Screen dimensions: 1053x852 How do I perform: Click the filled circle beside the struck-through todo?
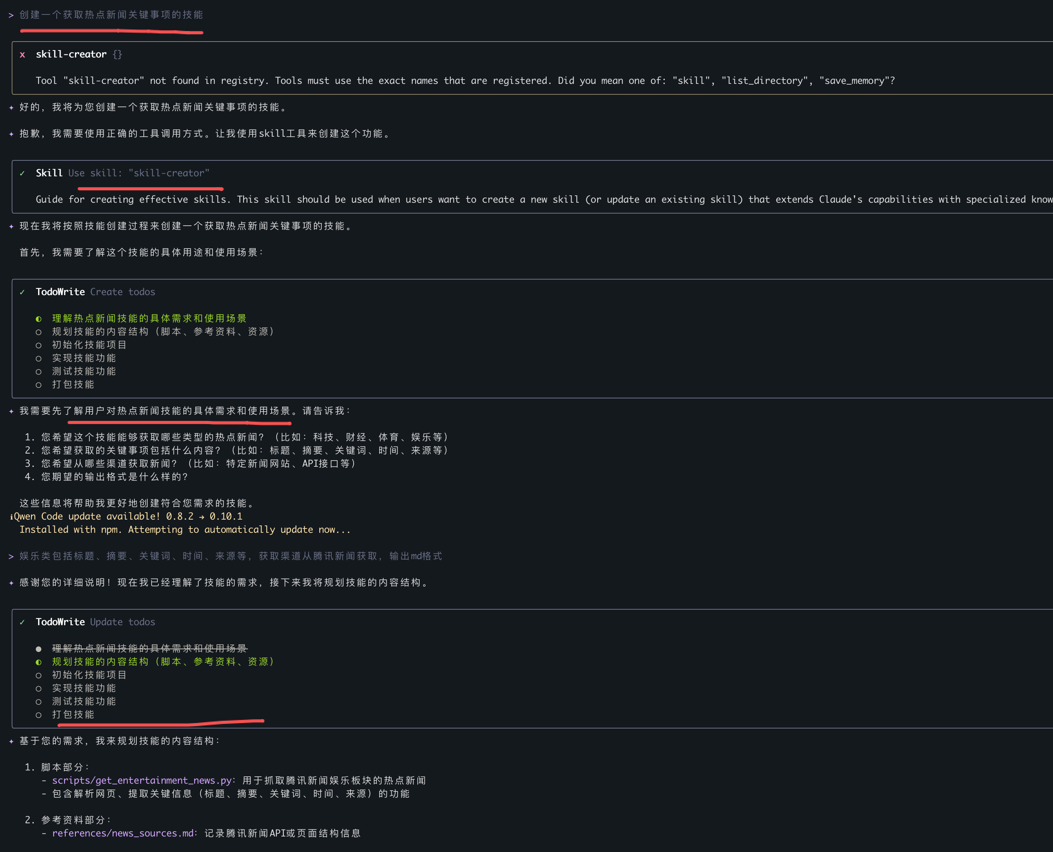pyautogui.click(x=38, y=649)
